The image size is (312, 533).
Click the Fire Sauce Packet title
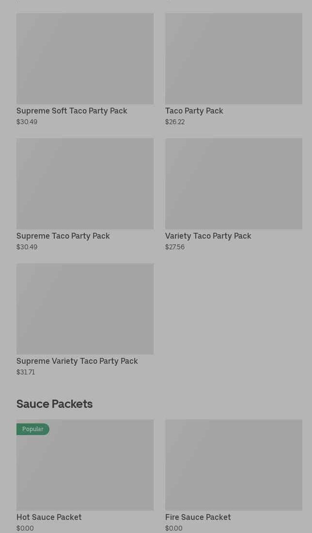[198, 517]
